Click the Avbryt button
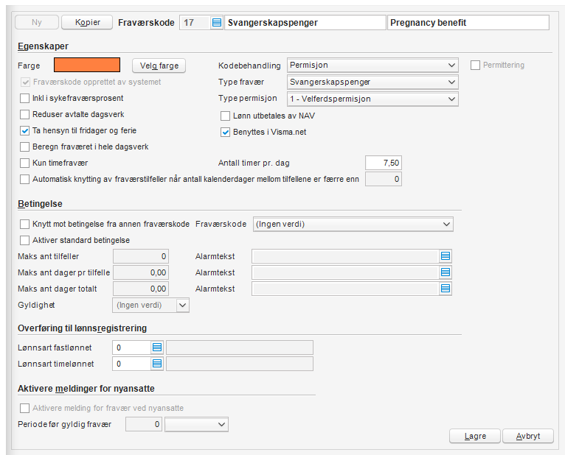The height and width of the screenshot is (455, 565). tap(528, 436)
